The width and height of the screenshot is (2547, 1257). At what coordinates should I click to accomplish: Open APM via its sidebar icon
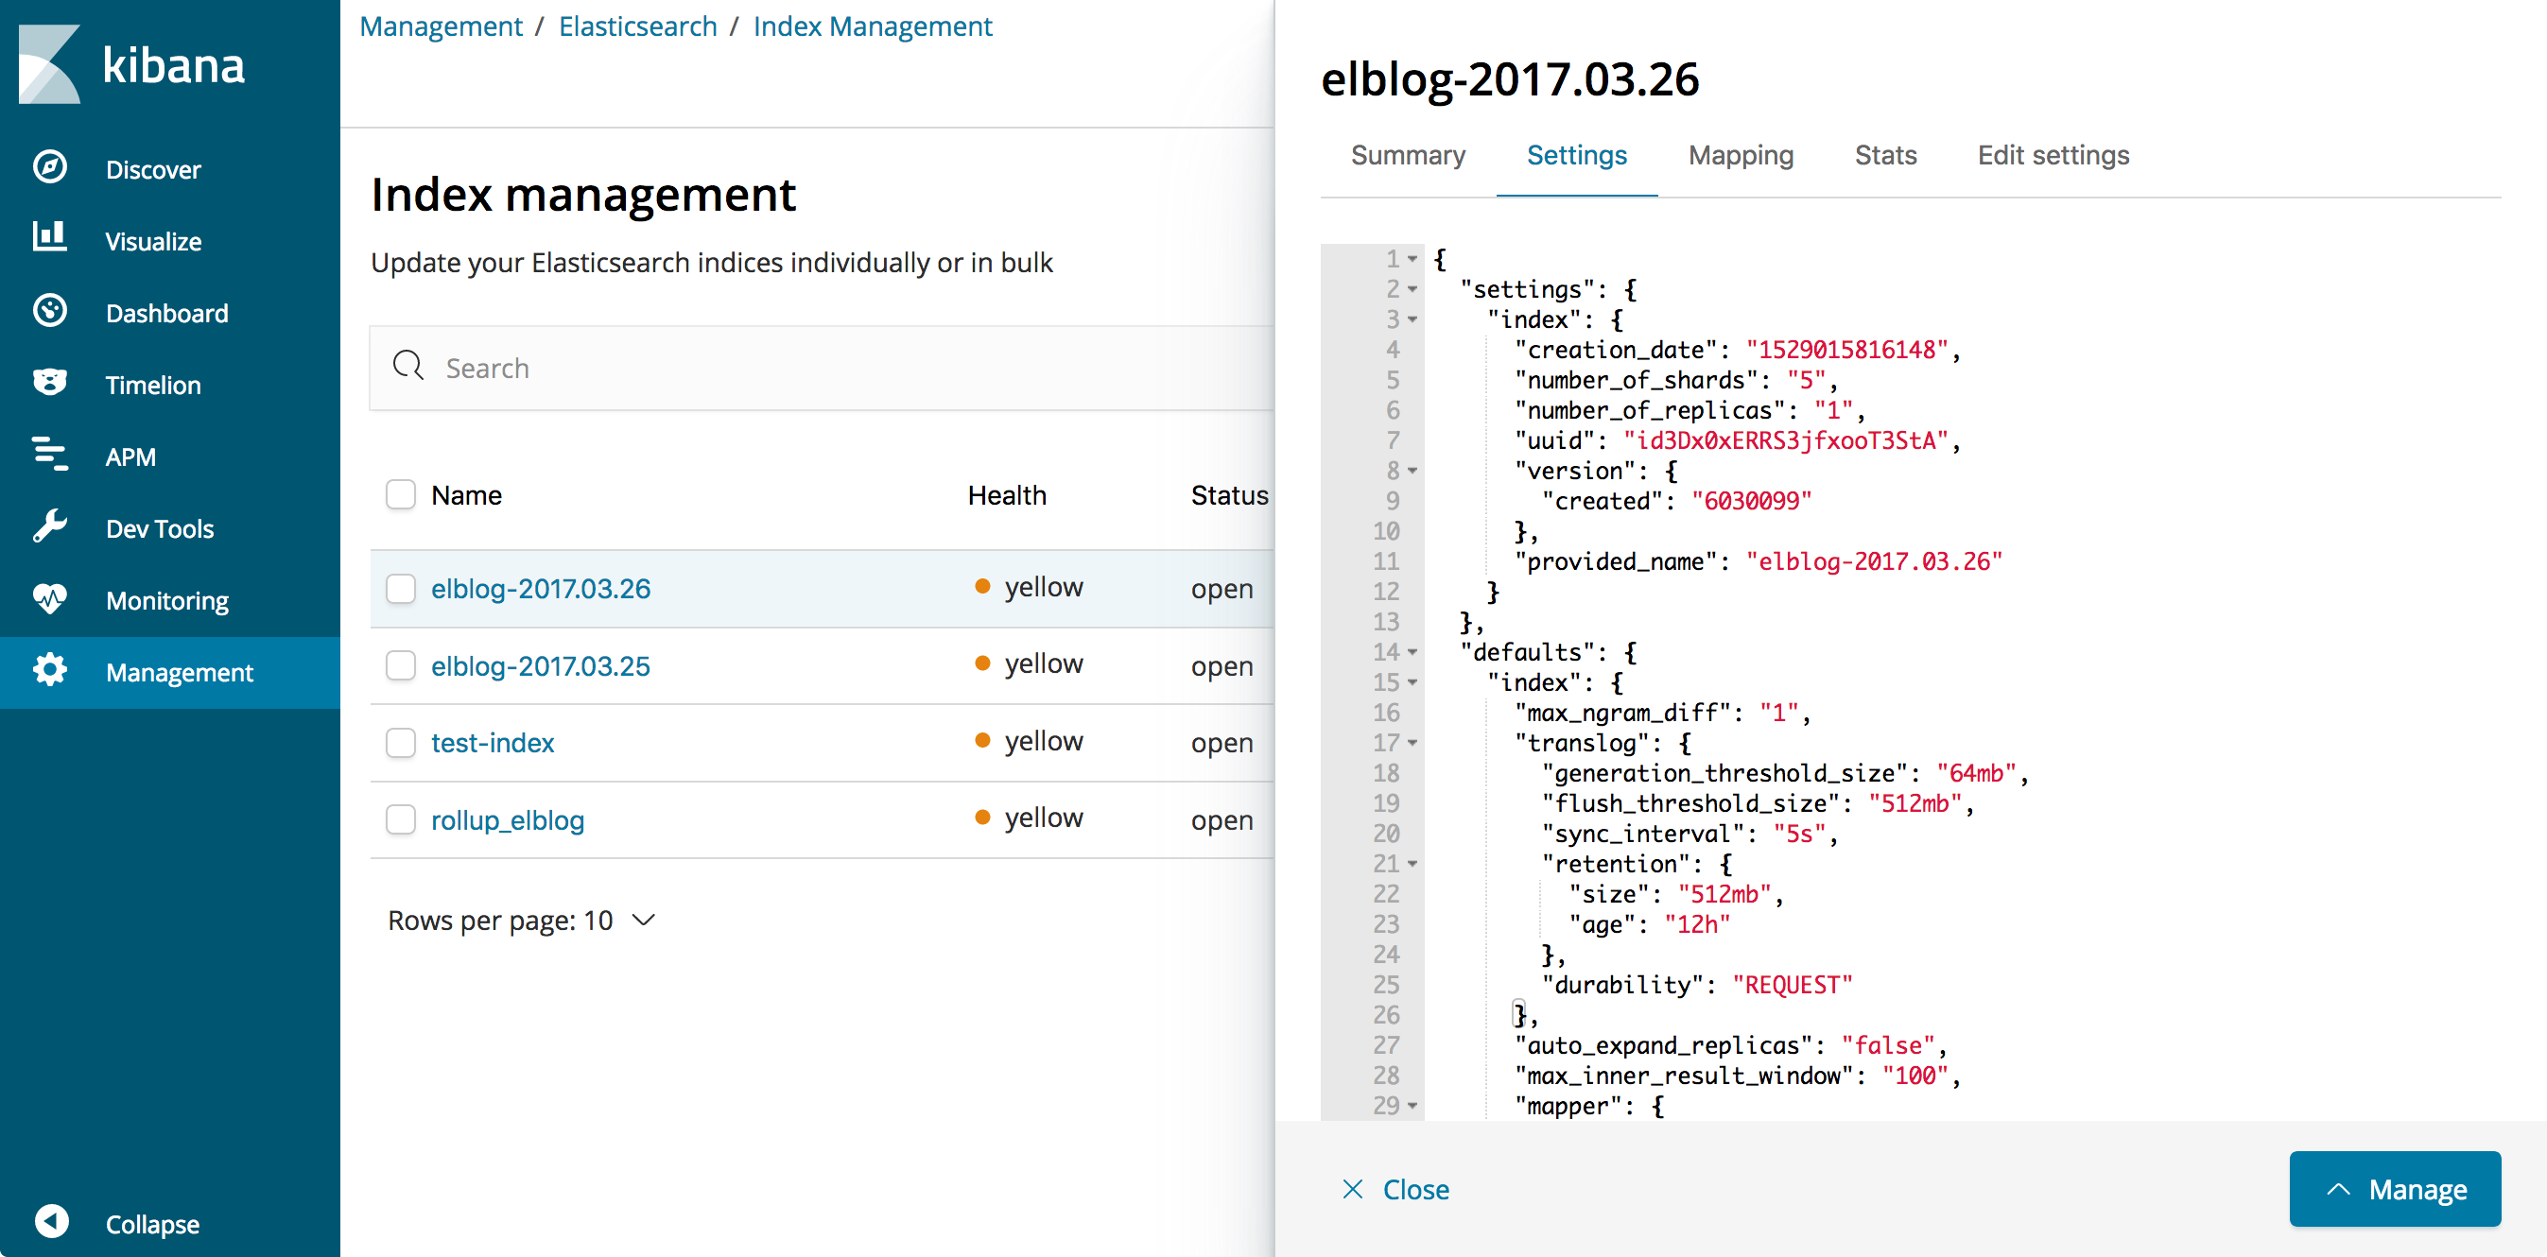click(49, 455)
